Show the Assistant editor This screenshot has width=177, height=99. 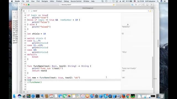pyautogui.click(x=136, y=5)
